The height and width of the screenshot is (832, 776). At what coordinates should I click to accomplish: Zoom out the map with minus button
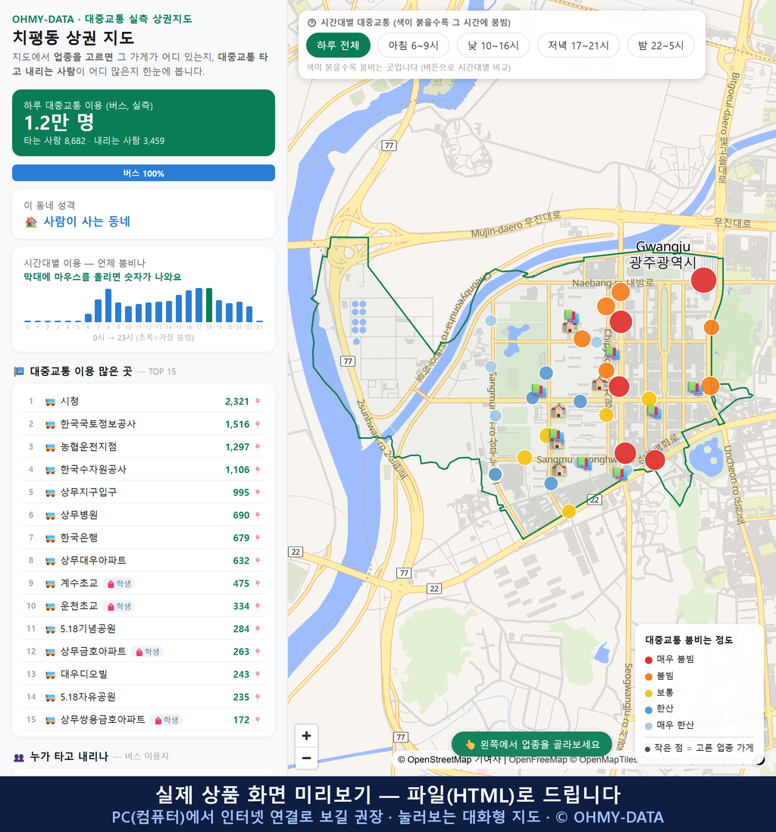tap(306, 758)
